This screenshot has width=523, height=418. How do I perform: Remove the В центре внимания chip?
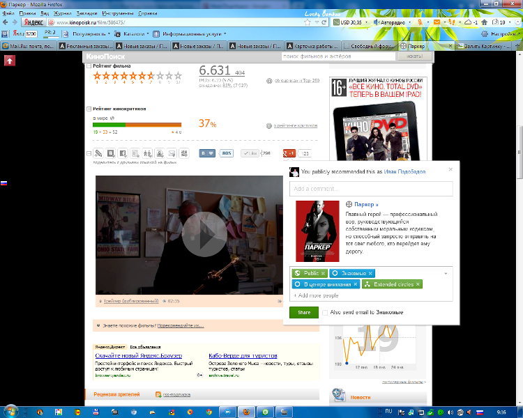coord(356,284)
